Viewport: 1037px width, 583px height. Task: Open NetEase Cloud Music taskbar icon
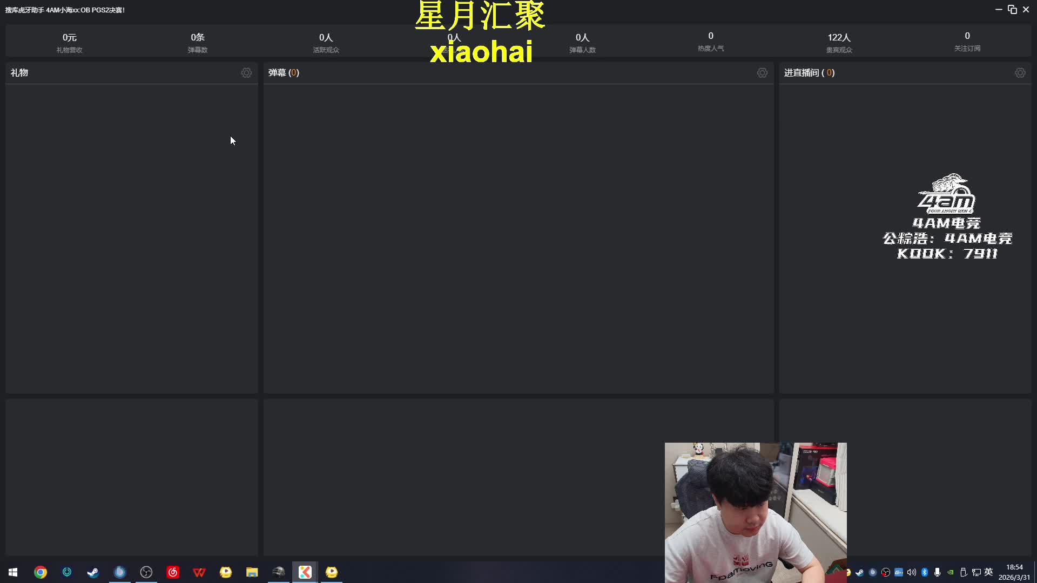[173, 572]
